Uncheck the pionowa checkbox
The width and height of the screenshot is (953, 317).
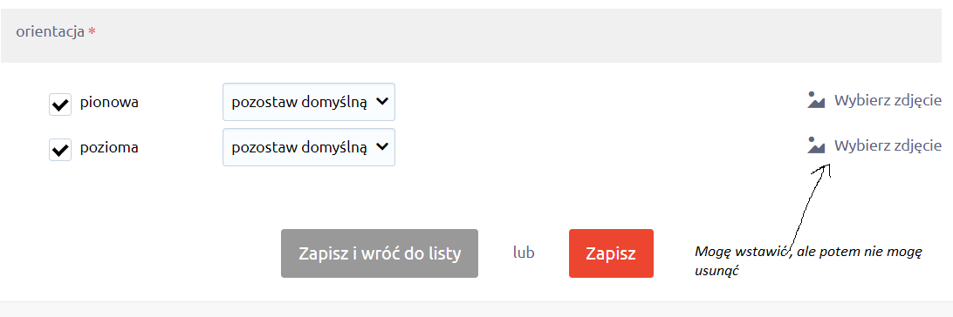[60, 105]
